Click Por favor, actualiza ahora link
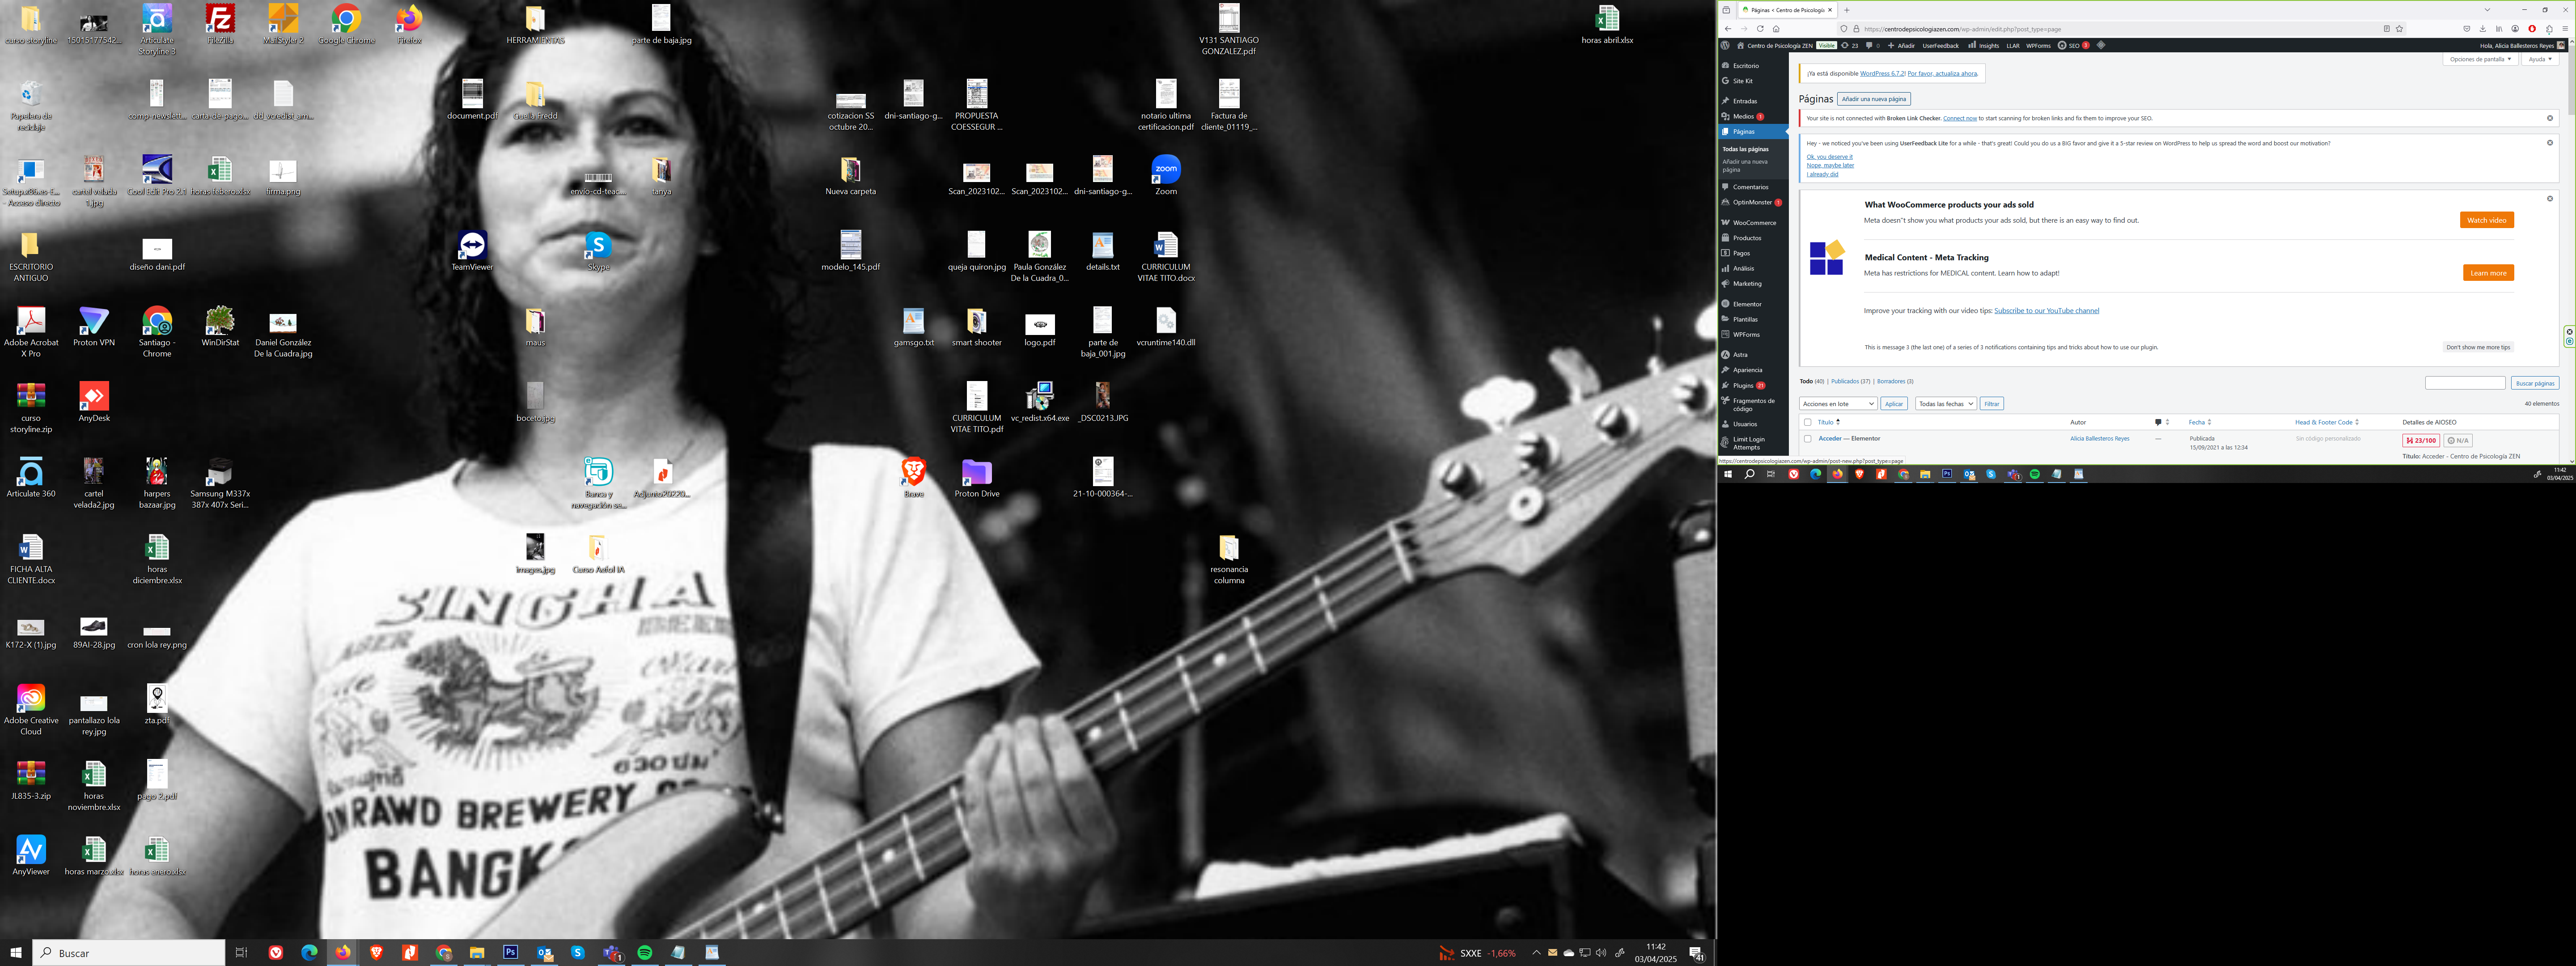The image size is (2576, 966). 1942,73
